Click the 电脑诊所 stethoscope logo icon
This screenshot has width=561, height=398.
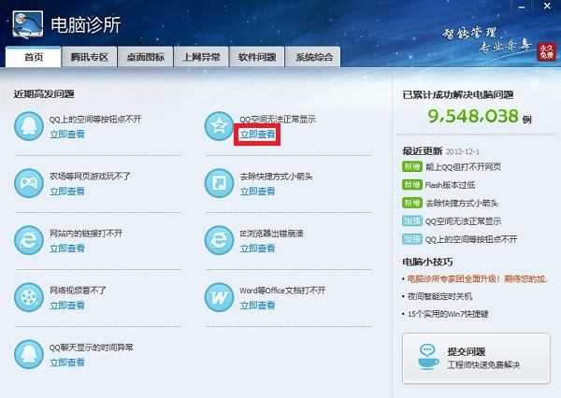(27, 24)
